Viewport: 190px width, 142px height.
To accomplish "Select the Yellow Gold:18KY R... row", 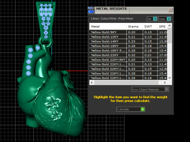I will pyautogui.click(x=128, y=50).
